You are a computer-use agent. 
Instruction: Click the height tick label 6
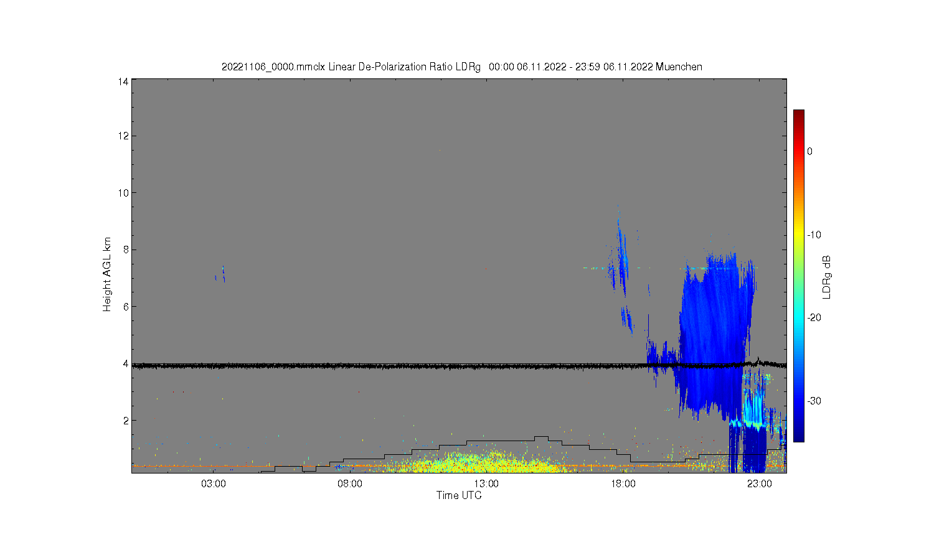[x=126, y=307]
